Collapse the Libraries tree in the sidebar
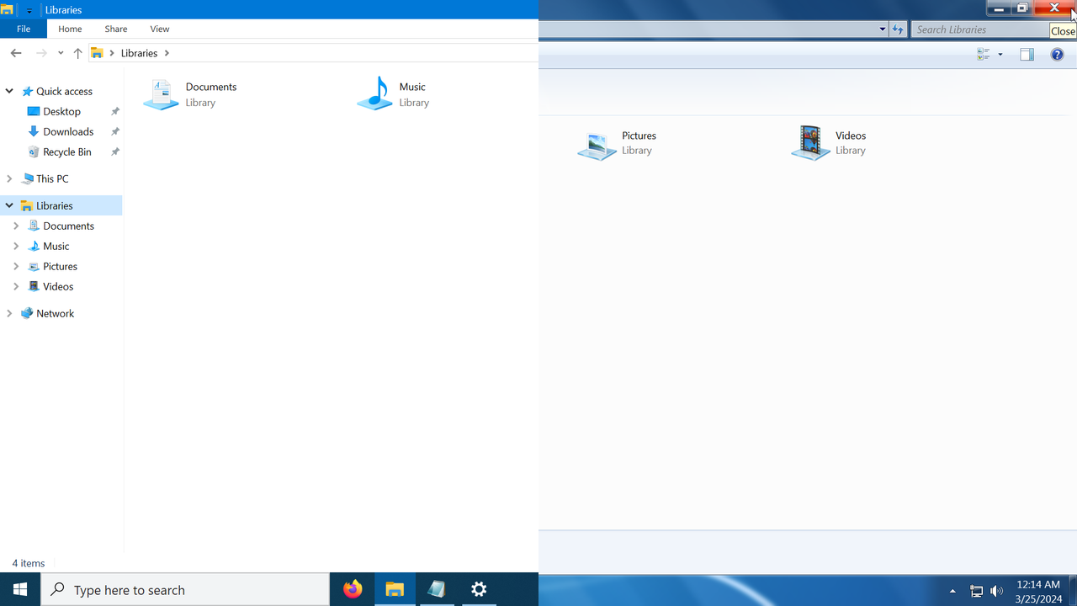The height and width of the screenshot is (606, 1077). [x=9, y=205]
